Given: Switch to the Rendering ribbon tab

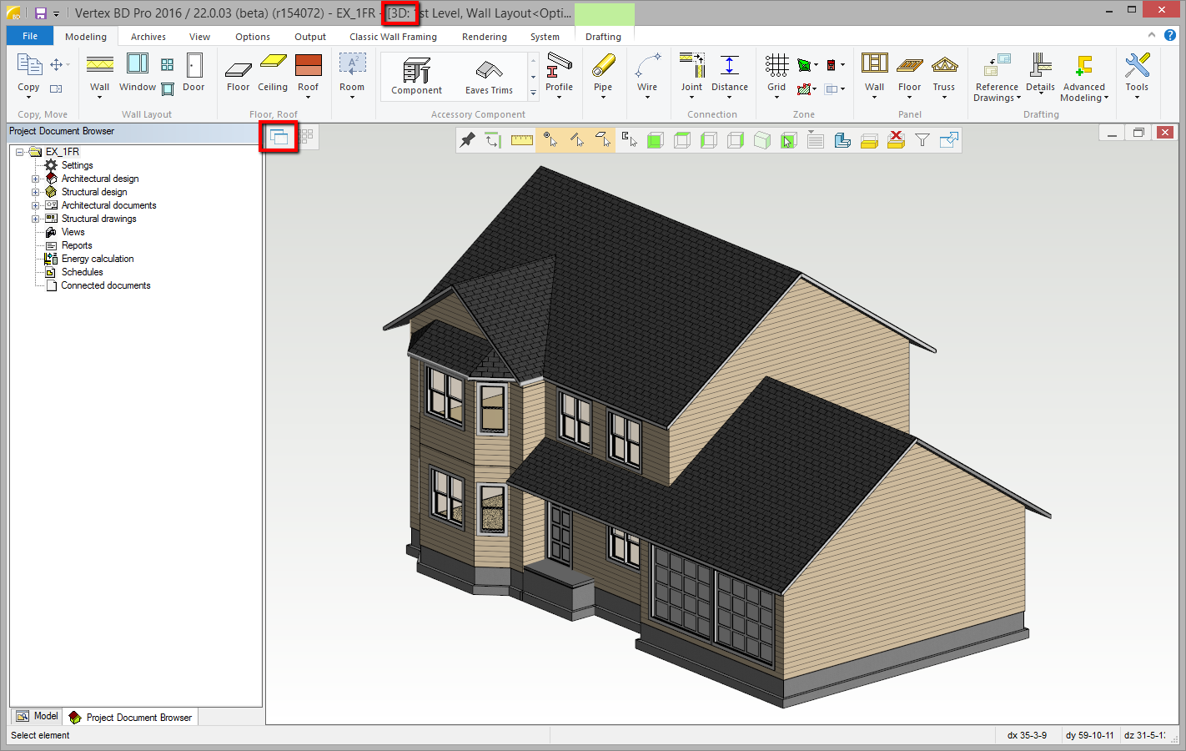Looking at the screenshot, I should pyautogui.click(x=484, y=37).
